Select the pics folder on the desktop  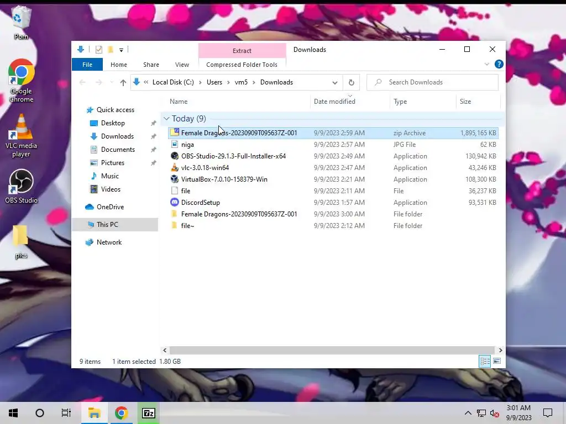pos(21,242)
